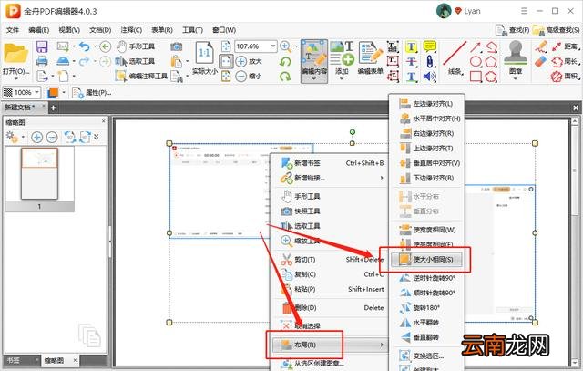Screen dimensions: 583x371
Task: Expand the 布局(R) submenu
Action: coord(329,345)
